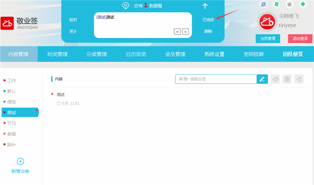
Task: Click the 新增一条敬业签 input field
Action: point(215,79)
